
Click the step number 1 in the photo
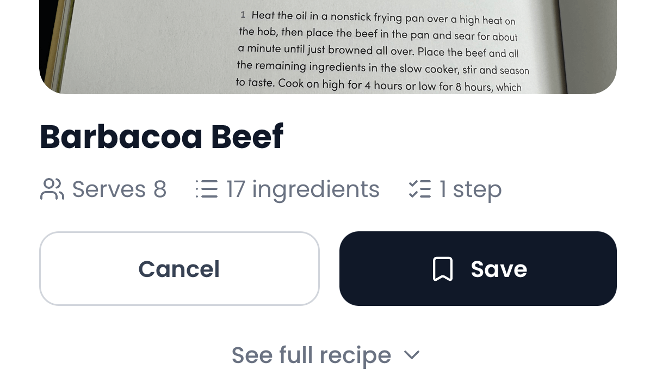coord(243,15)
